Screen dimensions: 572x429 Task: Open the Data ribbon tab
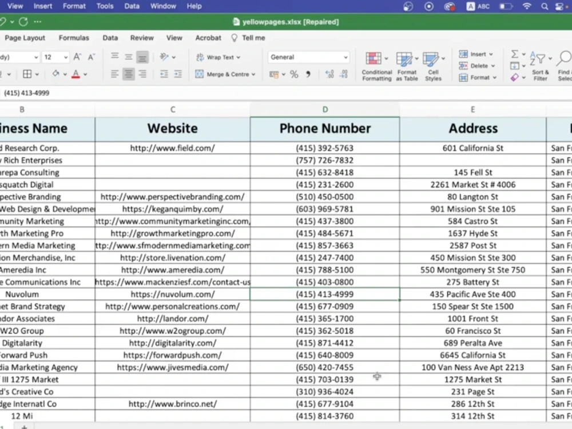pyautogui.click(x=110, y=38)
